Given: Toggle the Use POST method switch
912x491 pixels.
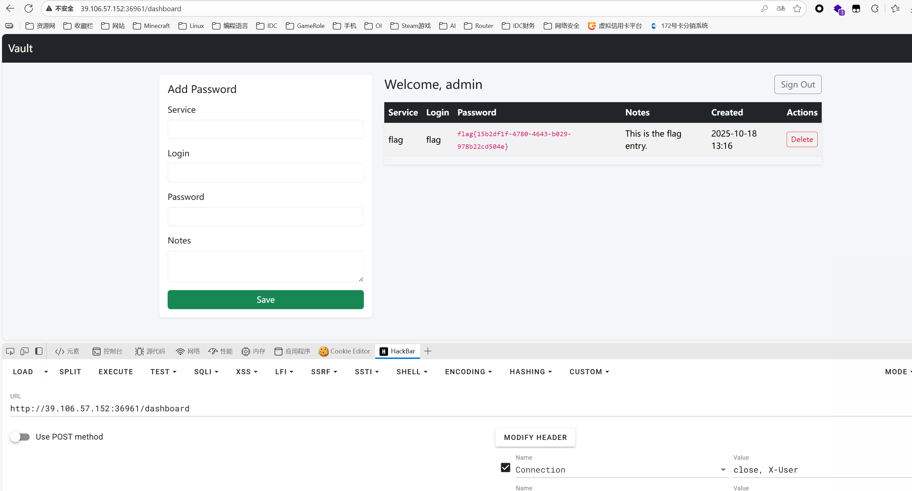Looking at the screenshot, I should click(x=20, y=437).
